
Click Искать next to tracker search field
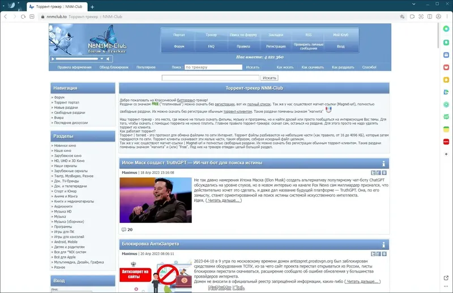253,67
